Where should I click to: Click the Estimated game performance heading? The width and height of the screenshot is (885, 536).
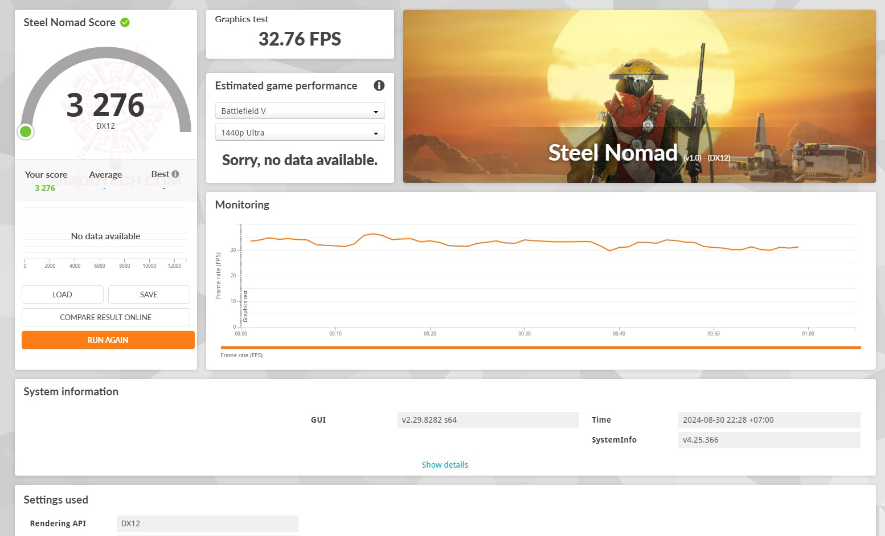click(286, 85)
